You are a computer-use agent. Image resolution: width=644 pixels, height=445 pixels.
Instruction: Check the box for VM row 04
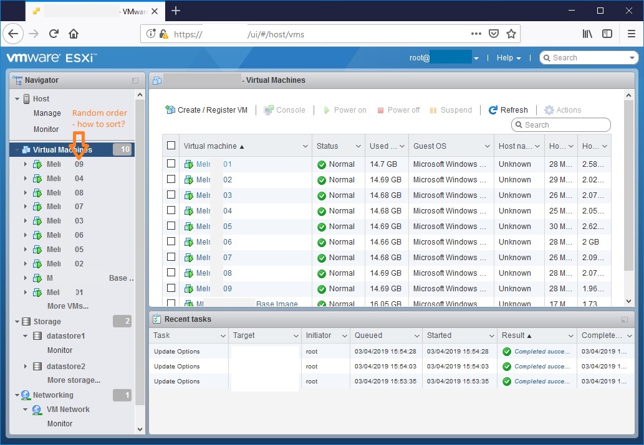click(x=171, y=210)
